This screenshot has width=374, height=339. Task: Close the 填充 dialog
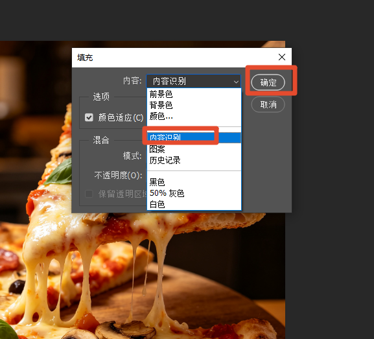(282, 57)
